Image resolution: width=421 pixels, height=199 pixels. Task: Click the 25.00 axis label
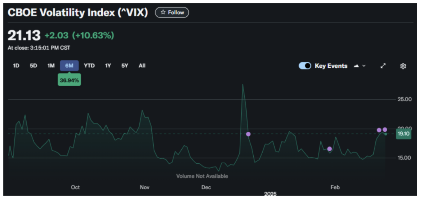405,99
